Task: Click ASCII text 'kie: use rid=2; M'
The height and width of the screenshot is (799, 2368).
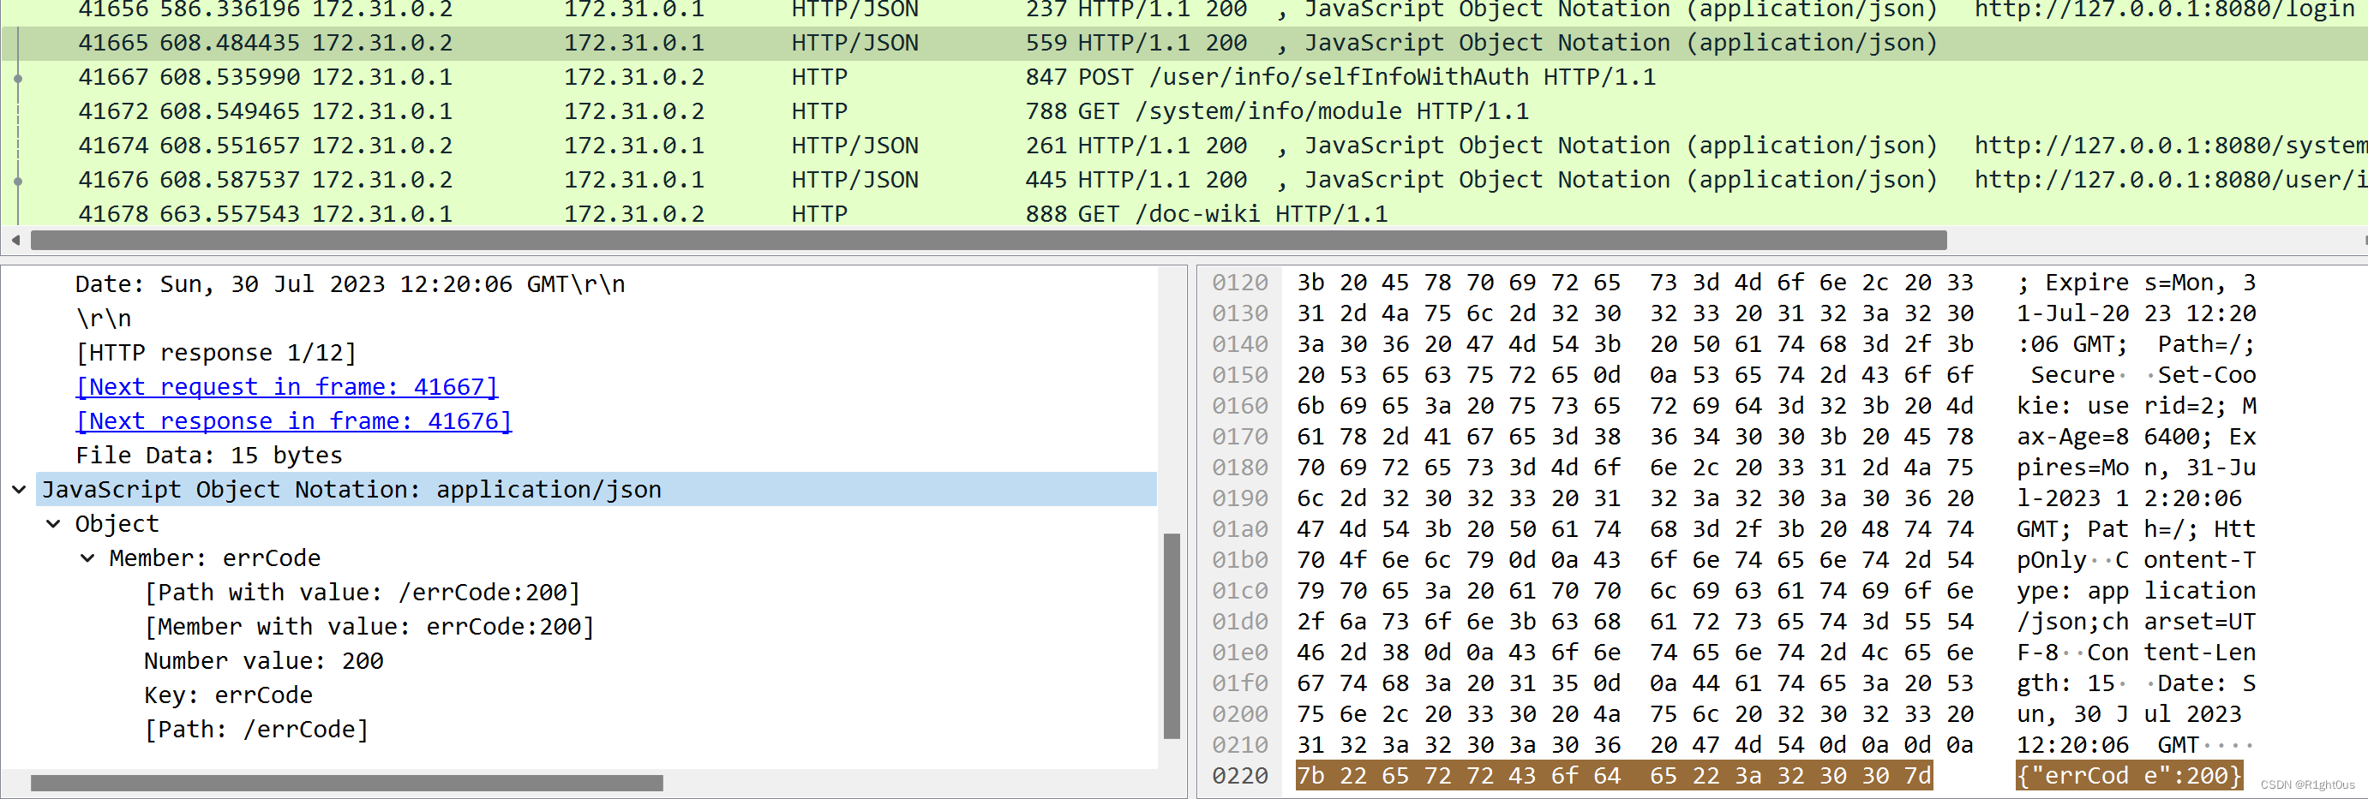Action: (2136, 406)
